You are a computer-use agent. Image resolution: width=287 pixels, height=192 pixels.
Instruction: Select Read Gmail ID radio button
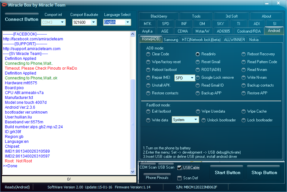(198, 86)
